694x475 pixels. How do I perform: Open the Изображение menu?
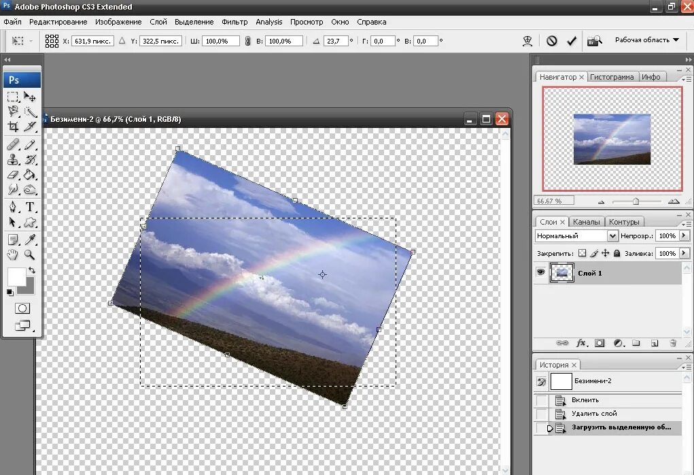click(x=118, y=22)
